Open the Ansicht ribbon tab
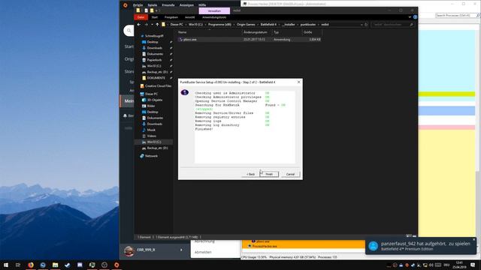481x270 pixels. [x=189, y=17]
